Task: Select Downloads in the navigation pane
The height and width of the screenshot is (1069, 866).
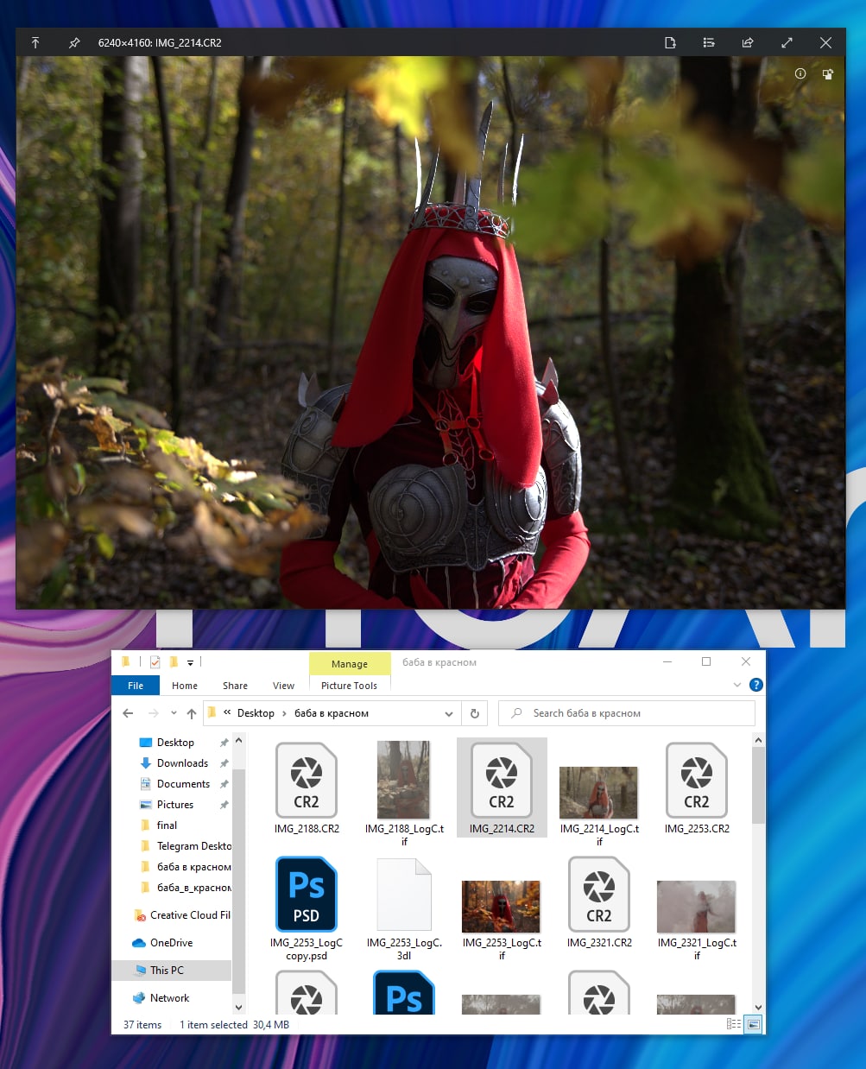Action: point(182,763)
